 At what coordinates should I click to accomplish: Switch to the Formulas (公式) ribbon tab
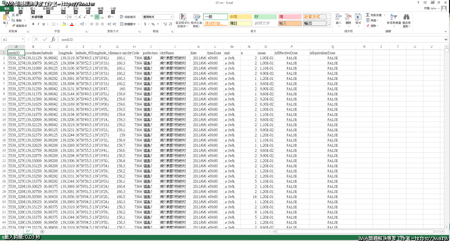(63, 8)
